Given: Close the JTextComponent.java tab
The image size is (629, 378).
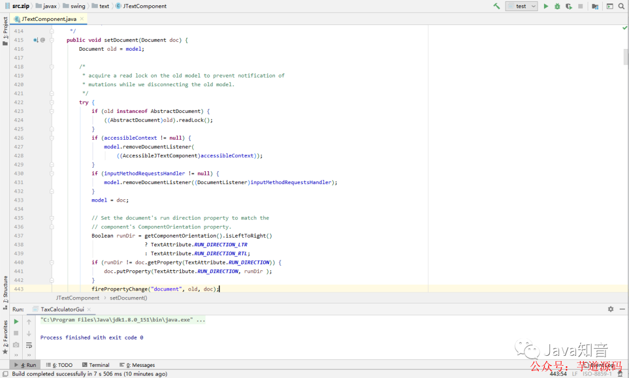Looking at the screenshot, I should tap(82, 19).
